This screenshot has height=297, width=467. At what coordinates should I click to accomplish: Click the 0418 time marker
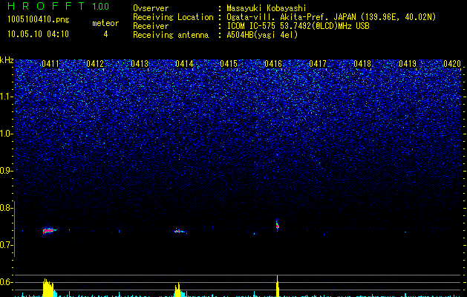coord(362,64)
